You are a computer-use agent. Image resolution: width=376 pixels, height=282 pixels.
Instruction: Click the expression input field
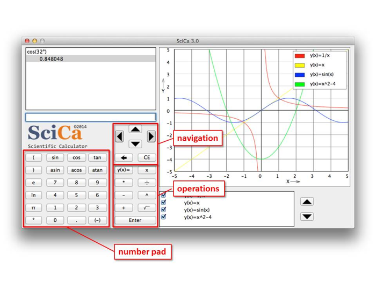91,117
